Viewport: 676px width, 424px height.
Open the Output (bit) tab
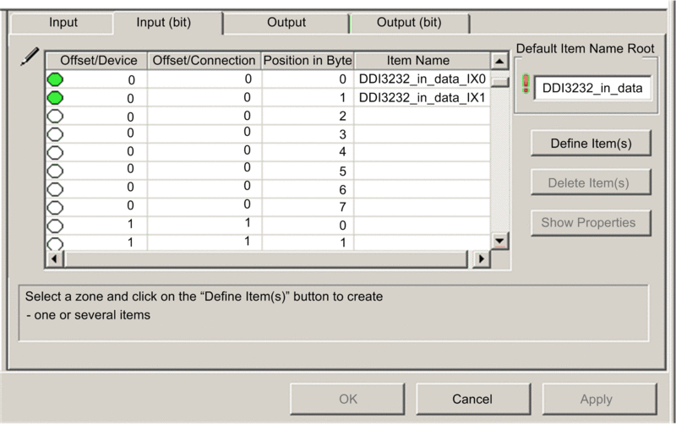pyautogui.click(x=408, y=23)
